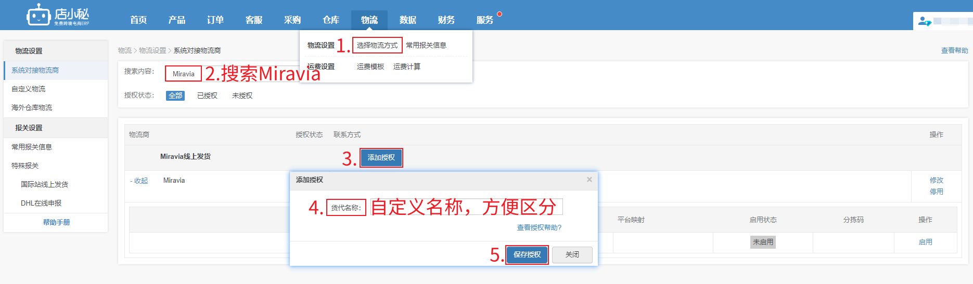This screenshot has width=973, height=284.
Task: Click the 未启用 status badge
Action: click(x=763, y=242)
